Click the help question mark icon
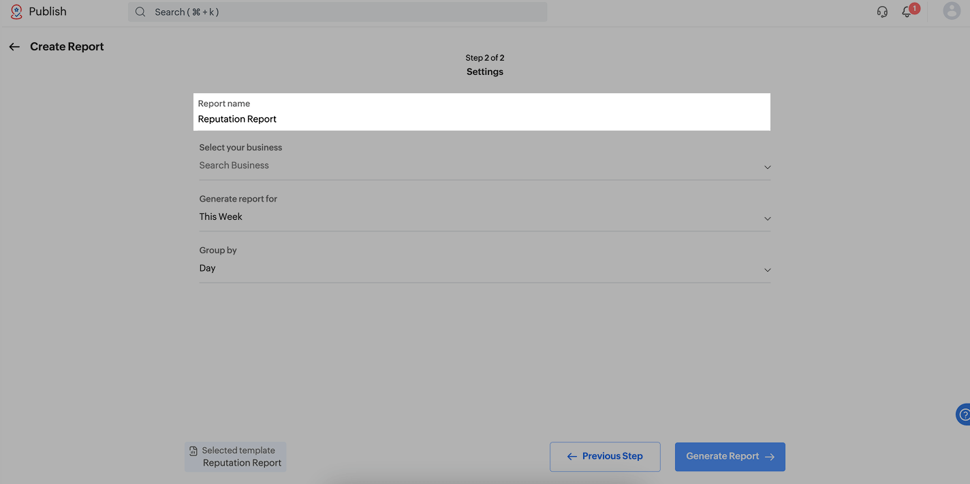The width and height of the screenshot is (970, 484). click(x=963, y=414)
